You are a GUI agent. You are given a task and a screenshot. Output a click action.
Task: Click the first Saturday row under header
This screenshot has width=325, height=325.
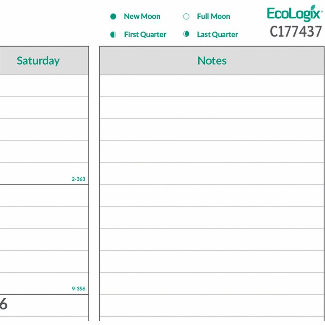click(x=44, y=86)
